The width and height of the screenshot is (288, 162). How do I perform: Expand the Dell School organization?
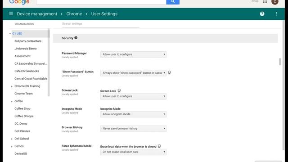[x=12, y=139]
